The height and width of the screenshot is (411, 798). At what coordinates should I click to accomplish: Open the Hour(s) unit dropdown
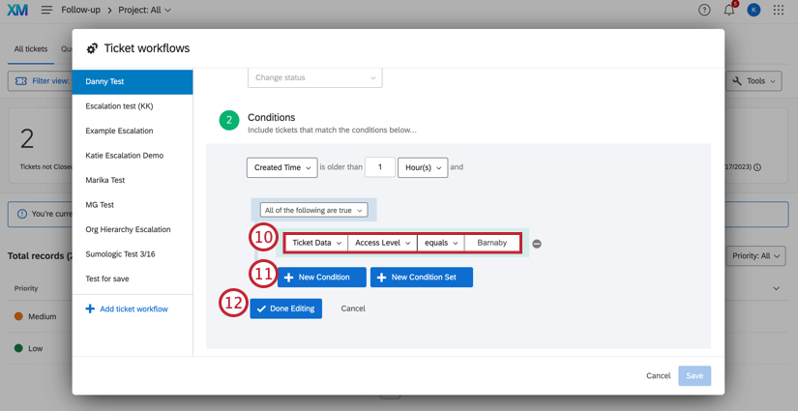[x=423, y=167]
